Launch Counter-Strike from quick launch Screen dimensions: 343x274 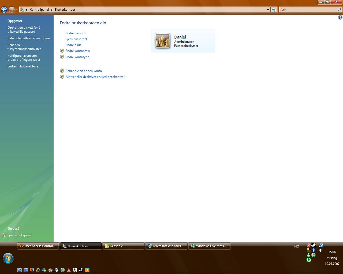(x=75, y=270)
